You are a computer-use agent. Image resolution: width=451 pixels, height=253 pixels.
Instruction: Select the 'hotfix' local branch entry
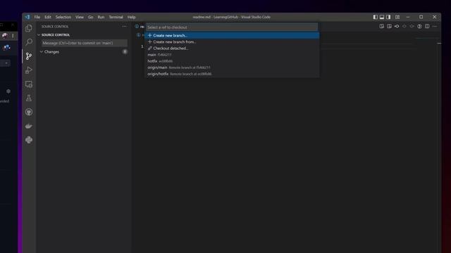232,61
